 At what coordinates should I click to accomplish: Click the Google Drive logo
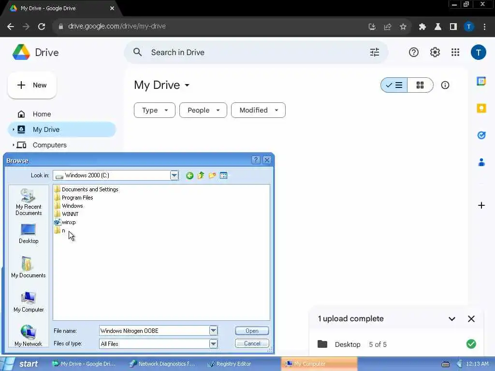21,52
